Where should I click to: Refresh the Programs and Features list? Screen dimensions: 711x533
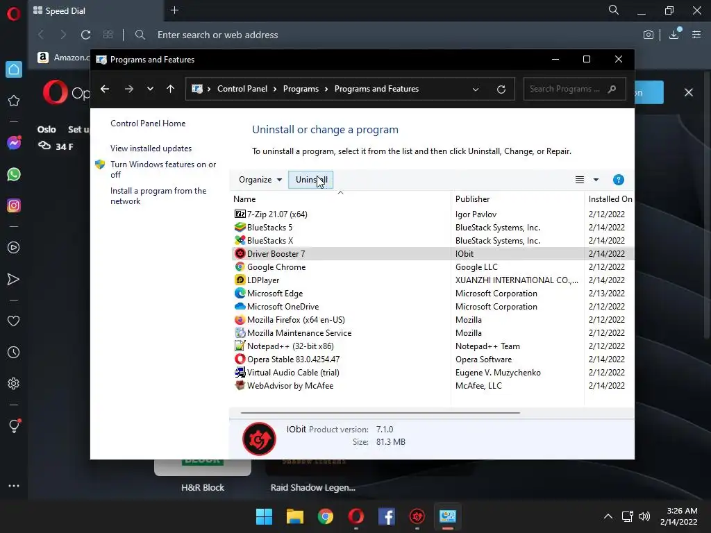point(501,89)
